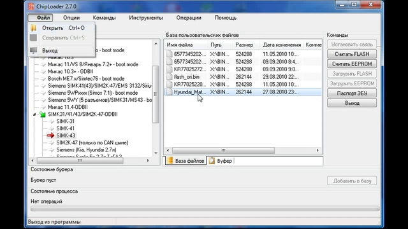Select Siemens 5WY (5 разъемов)/SIMK31/MS43 item
This screenshot has width=408, height=229.
tap(99, 100)
